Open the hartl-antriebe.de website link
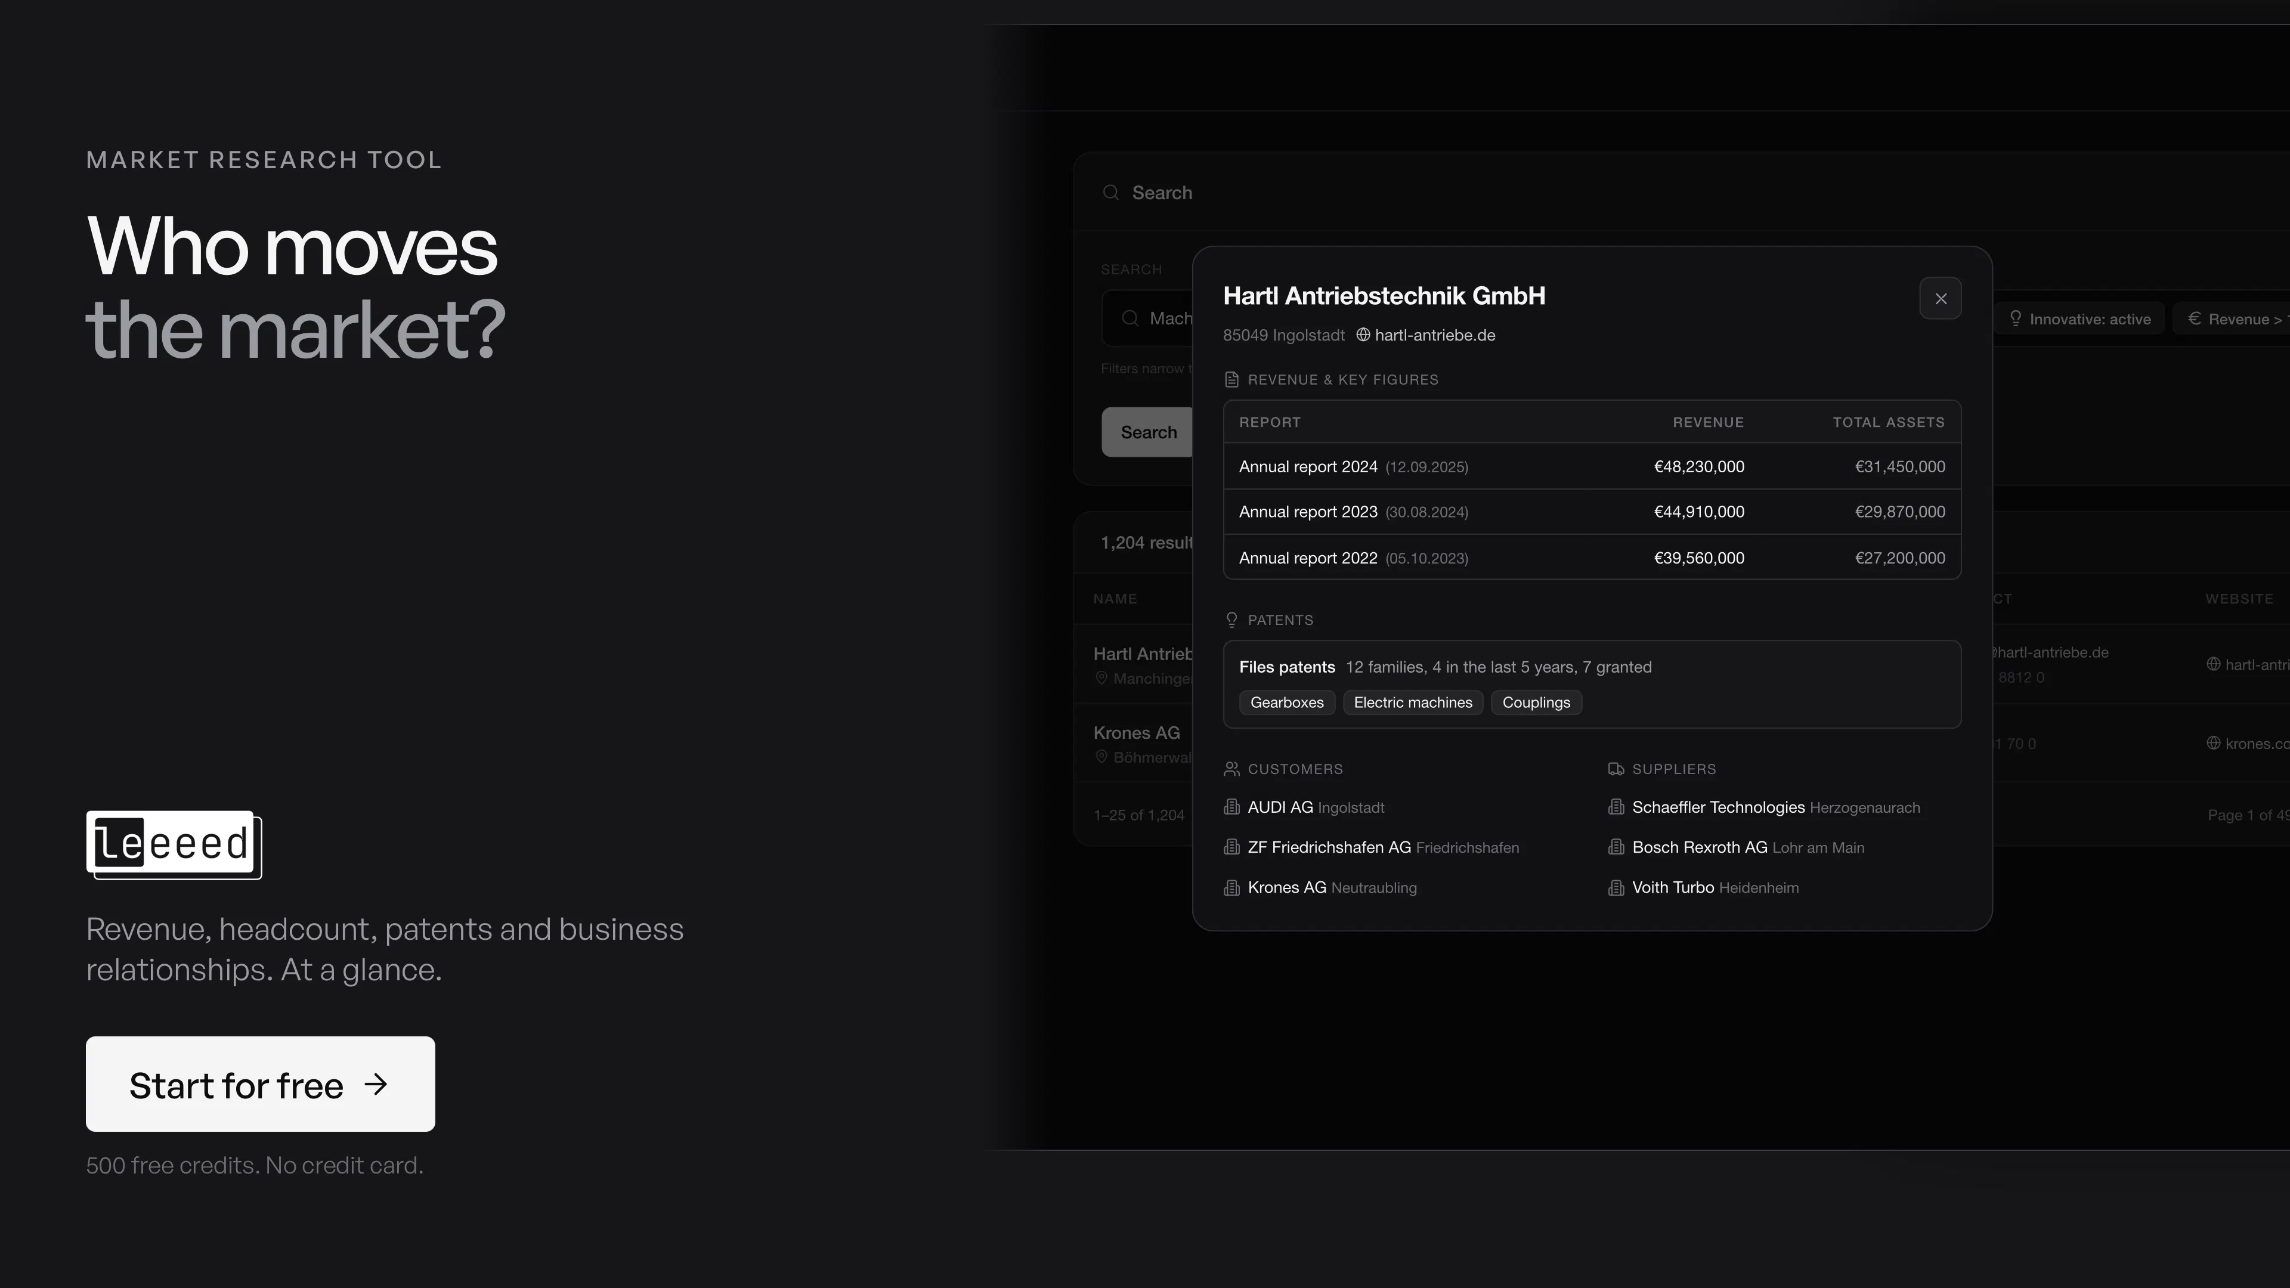Image resolution: width=2290 pixels, height=1288 pixels. [x=1434, y=335]
